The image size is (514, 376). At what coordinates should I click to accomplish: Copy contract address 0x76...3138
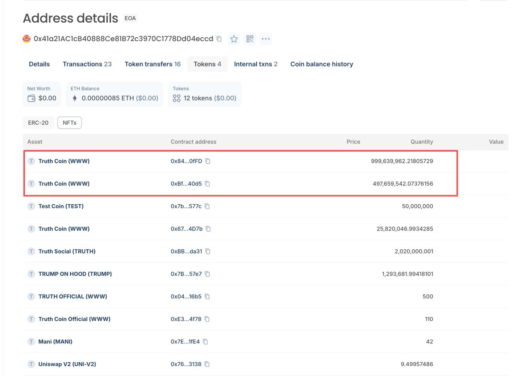tap(207, 364)
